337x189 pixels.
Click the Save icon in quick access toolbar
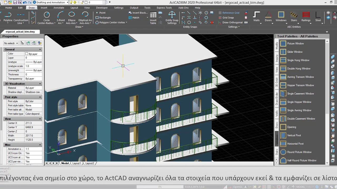pyautogui.click(x=15, y=2)
